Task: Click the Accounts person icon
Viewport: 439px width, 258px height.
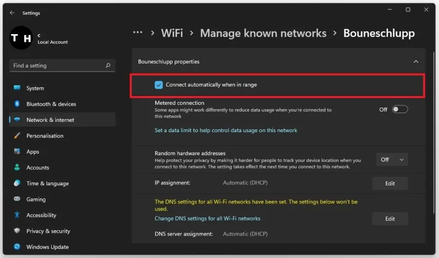Action: pyautogui.click(x=17, y=167)
